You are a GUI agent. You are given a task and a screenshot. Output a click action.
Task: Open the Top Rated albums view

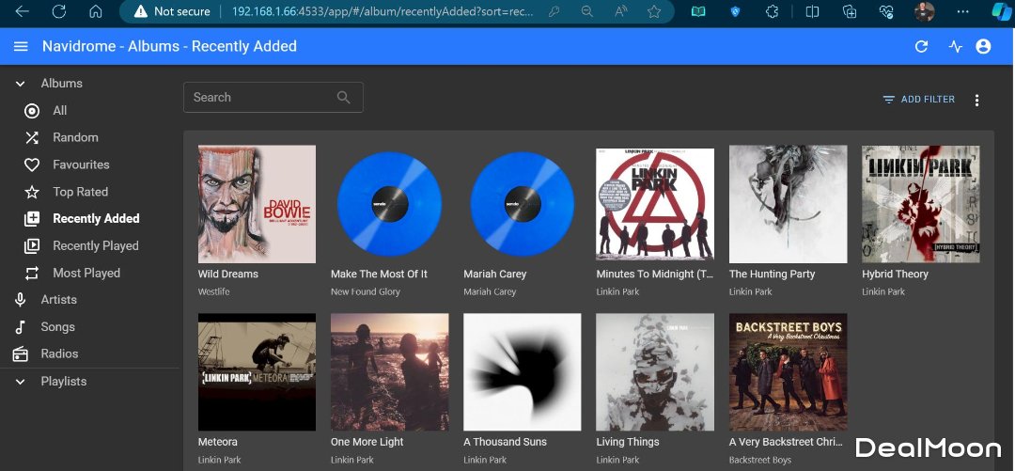coord(80,192)
